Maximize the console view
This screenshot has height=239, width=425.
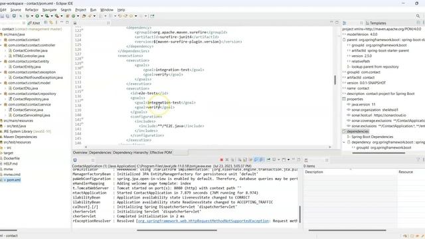(299, 159)
